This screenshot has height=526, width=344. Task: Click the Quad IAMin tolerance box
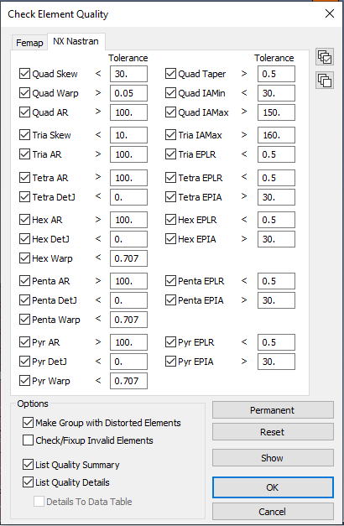coord(276,93)
